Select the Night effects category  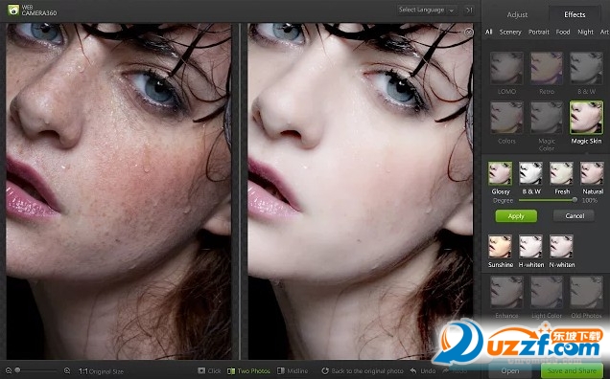[585, 32]
